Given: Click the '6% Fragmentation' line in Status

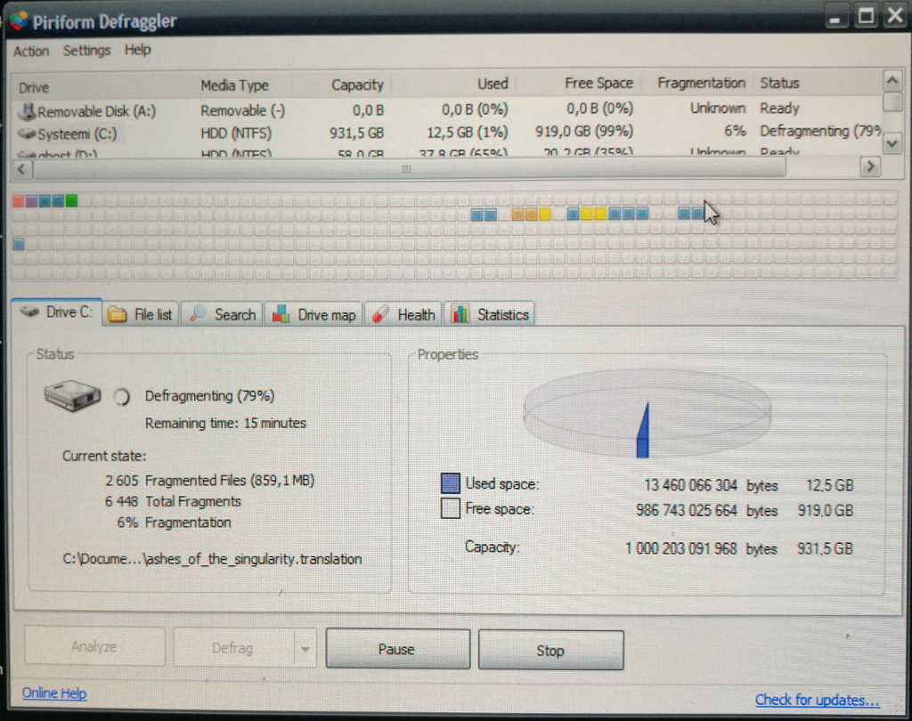Looking at the screenshot, I should (174, 523).
